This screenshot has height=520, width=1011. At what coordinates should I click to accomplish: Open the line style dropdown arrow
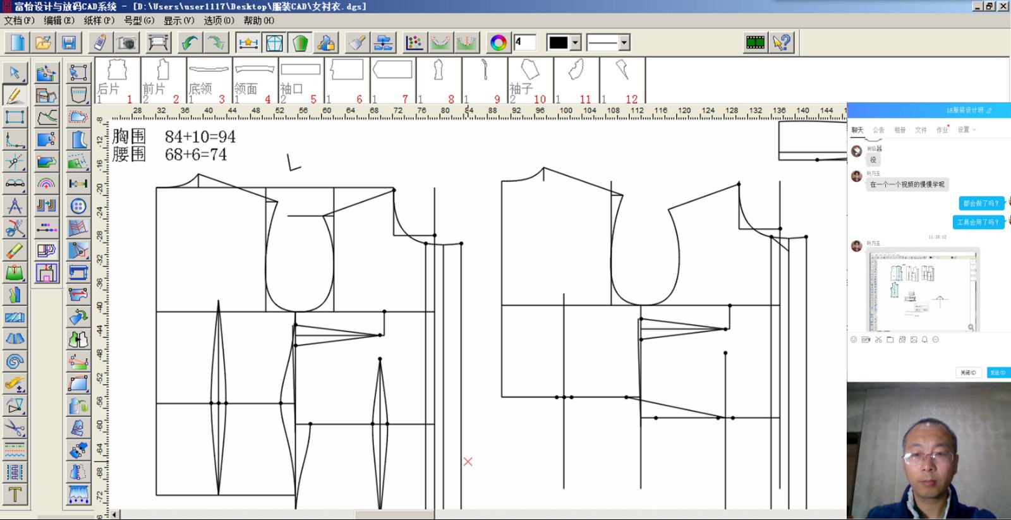pos(624,43)
